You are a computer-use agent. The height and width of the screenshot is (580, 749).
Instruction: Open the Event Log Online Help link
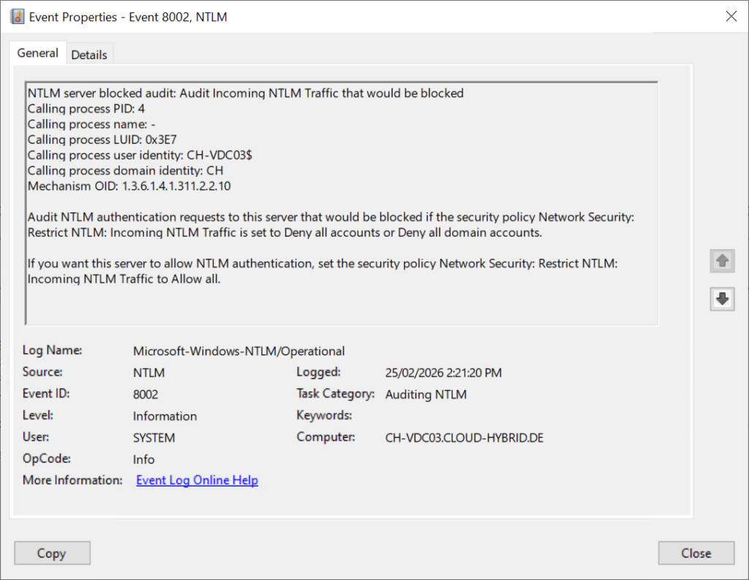[x=197, y=480]
